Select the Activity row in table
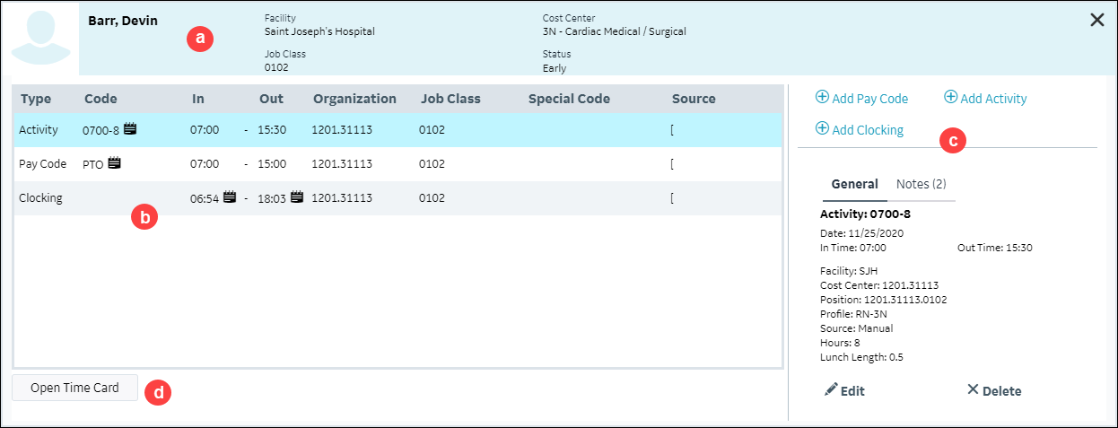 click(x=359, y=130)
